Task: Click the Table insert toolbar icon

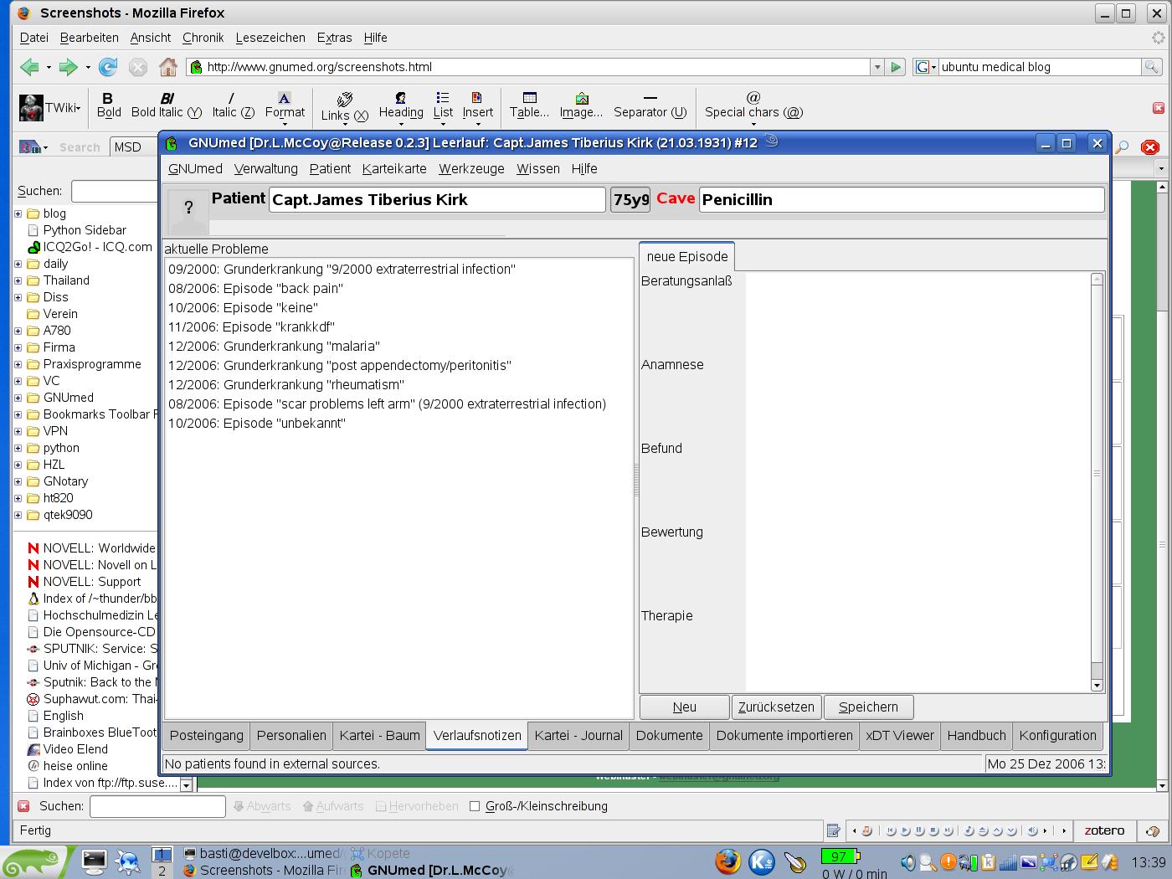Action: point(529,98)
